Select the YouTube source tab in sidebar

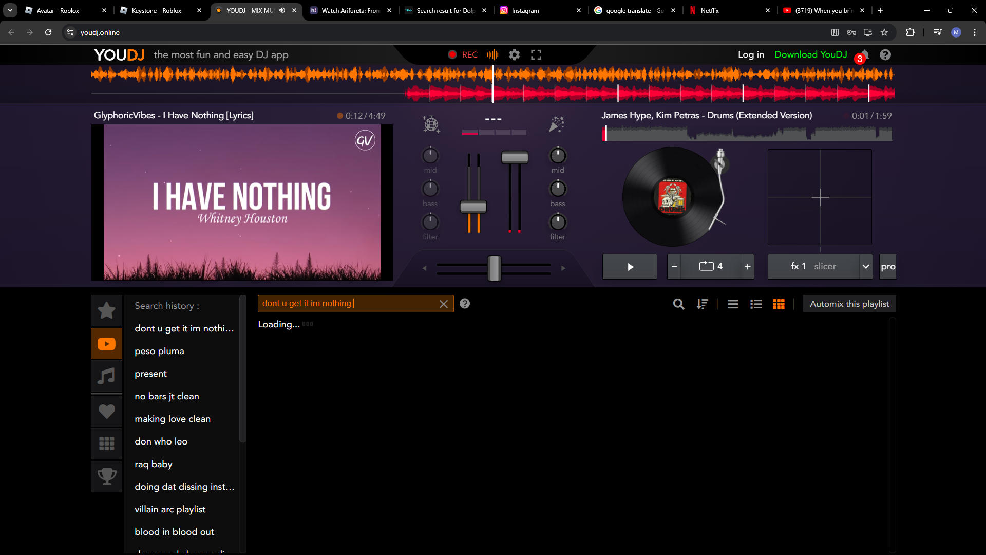[107, 343]
